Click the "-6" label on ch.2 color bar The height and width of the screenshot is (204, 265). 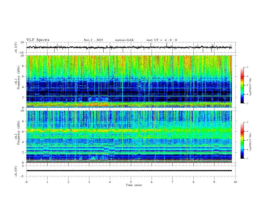(x=247, y=149)
